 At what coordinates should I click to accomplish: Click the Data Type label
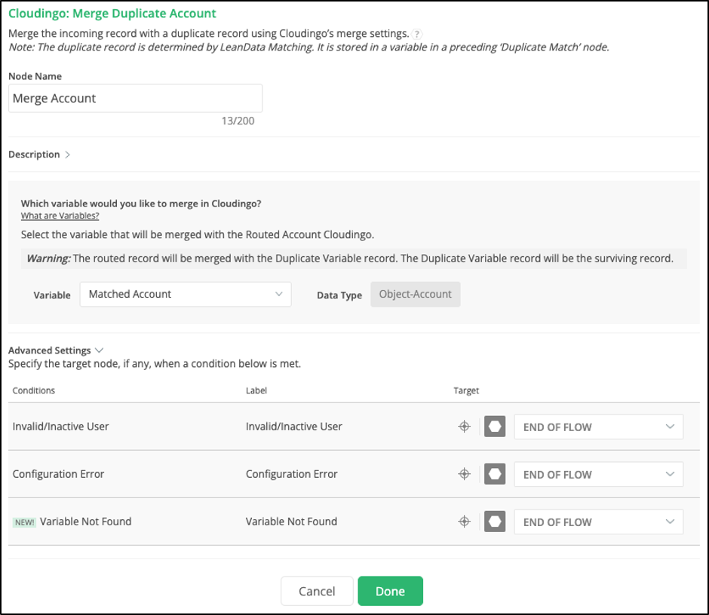[x=339, y=295]
